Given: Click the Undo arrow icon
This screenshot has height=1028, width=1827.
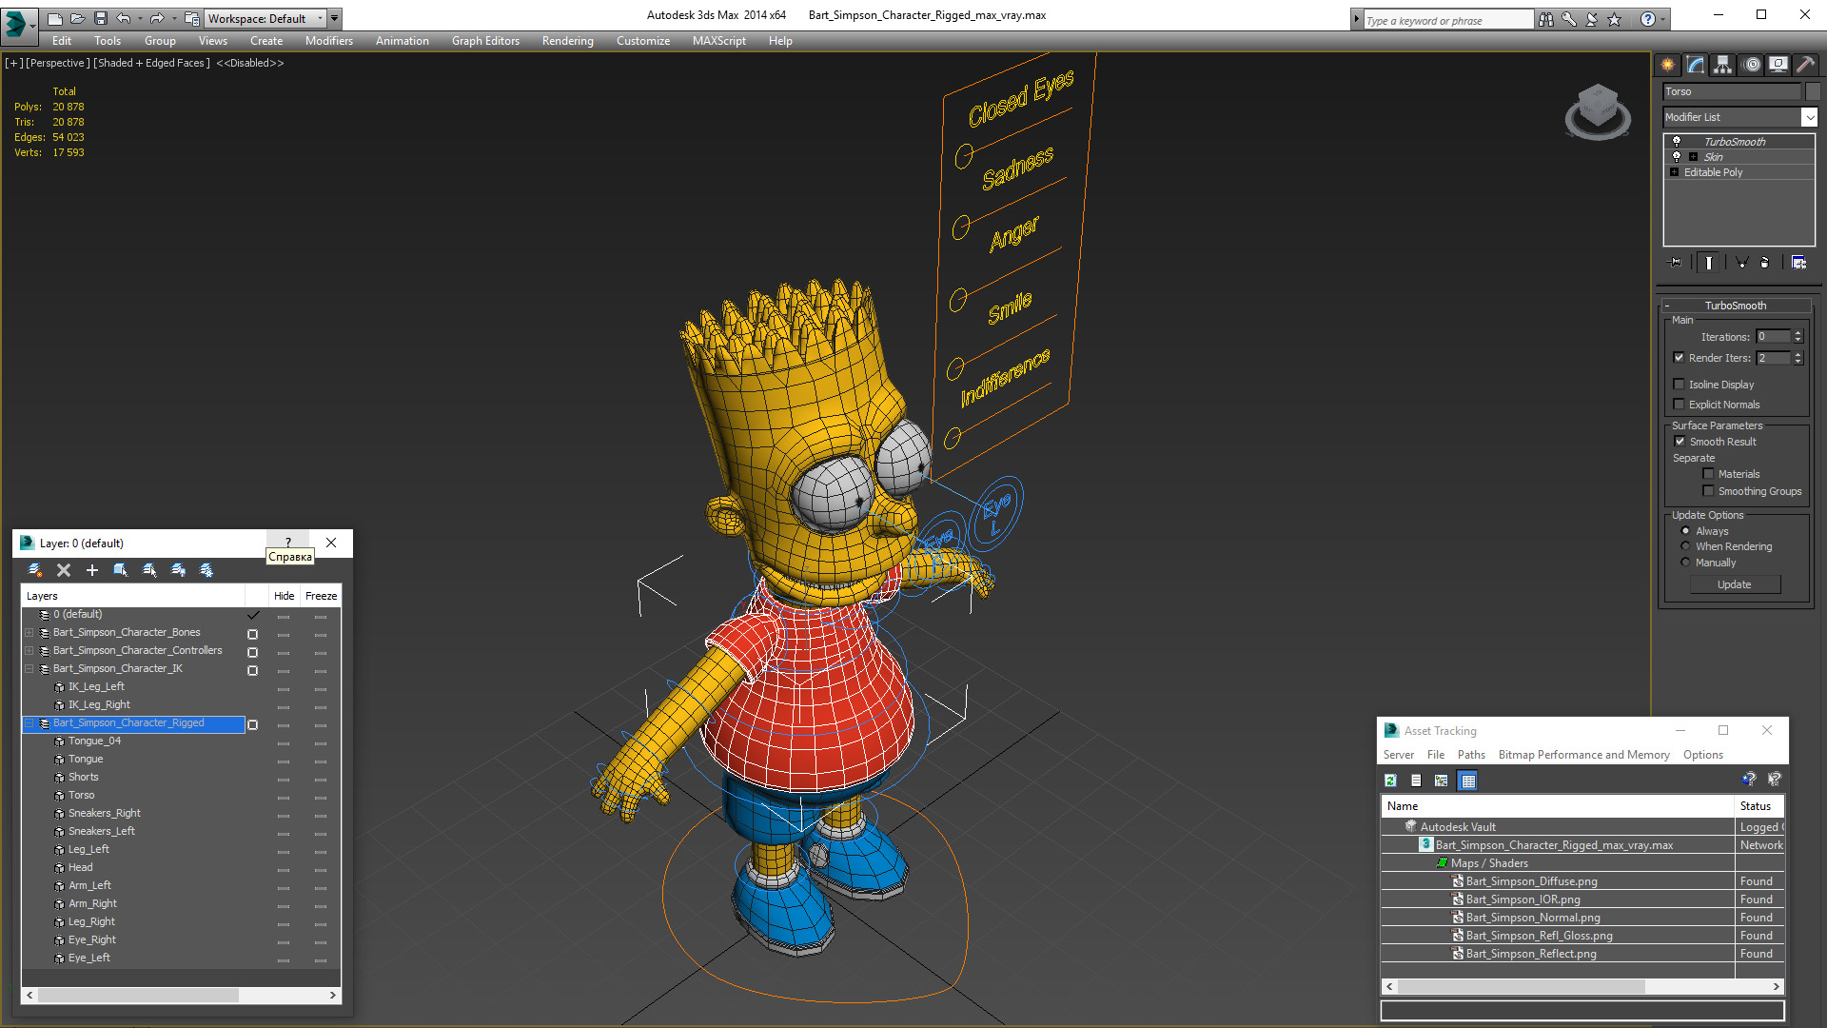Looking at the screenshot, I should click(x=123, y=18).
